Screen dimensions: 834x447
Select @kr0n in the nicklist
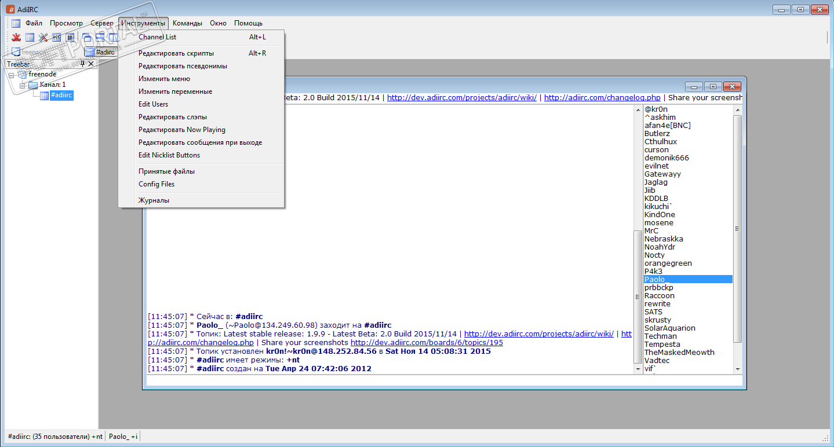click(x=656, y=109)
